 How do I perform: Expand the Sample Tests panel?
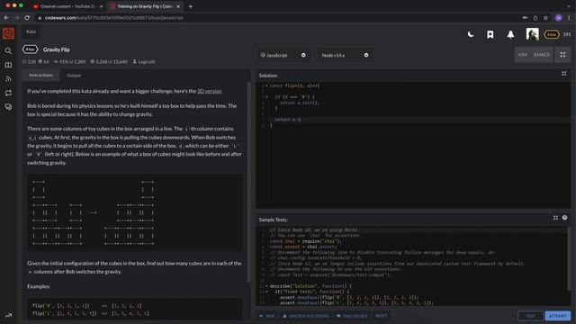point(555,218)
